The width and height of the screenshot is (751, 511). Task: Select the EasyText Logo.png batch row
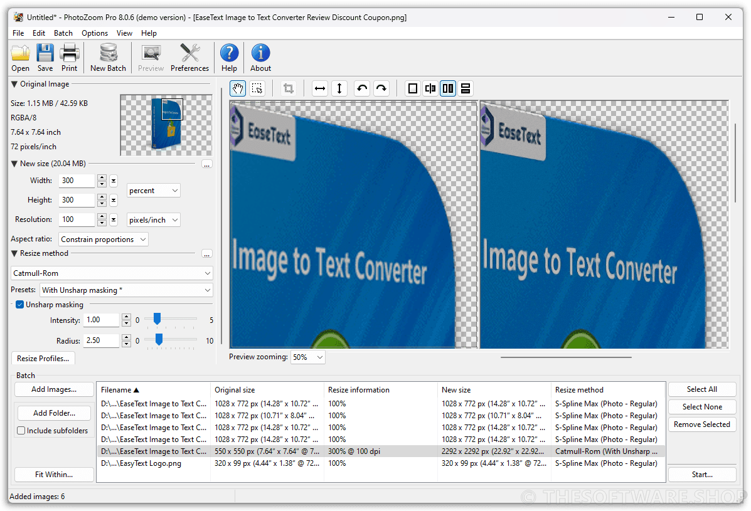[381, 463]
